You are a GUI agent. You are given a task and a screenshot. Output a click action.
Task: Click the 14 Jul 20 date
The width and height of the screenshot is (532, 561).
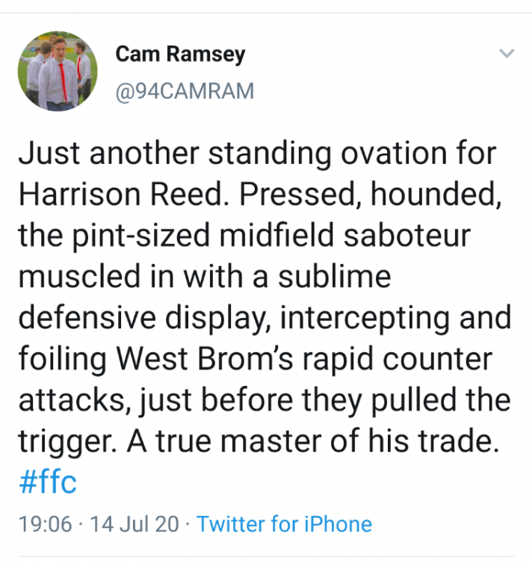click(x=134, y=524)
